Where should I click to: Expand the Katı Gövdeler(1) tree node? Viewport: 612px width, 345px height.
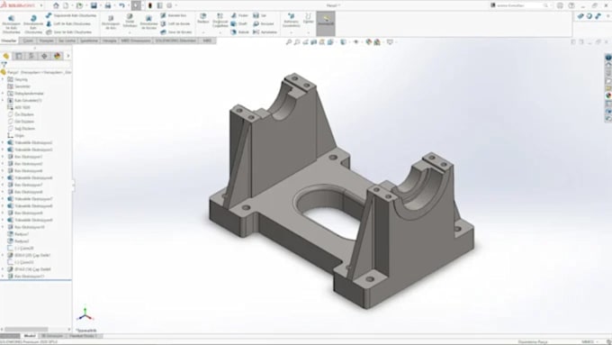pyautogui.click(x=3, y=100)
